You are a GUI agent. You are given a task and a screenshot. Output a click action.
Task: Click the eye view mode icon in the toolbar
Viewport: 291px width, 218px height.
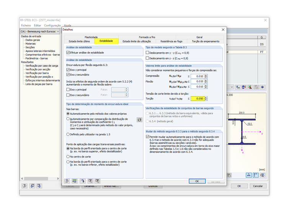click(262, 87)
